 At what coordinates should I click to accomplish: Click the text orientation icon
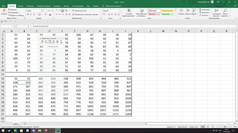coord(66,11)
